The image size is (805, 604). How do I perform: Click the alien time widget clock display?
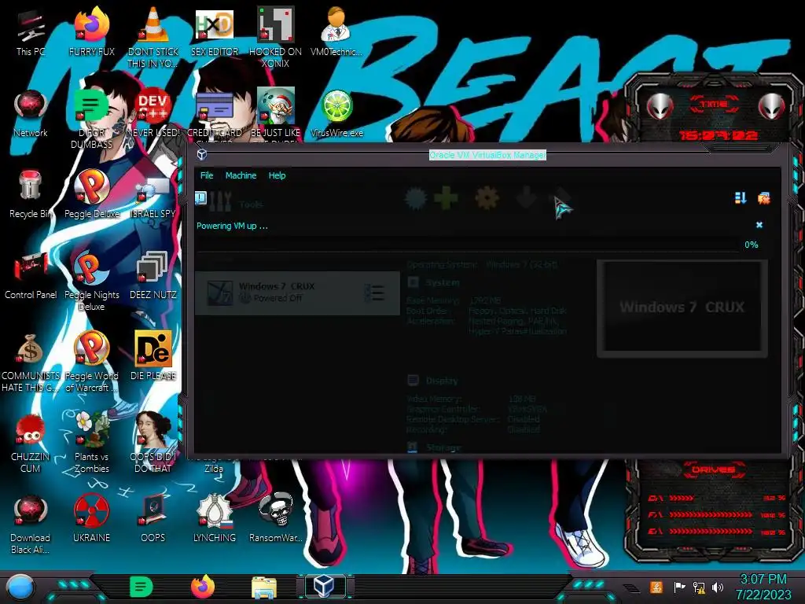tap(719, 135)
